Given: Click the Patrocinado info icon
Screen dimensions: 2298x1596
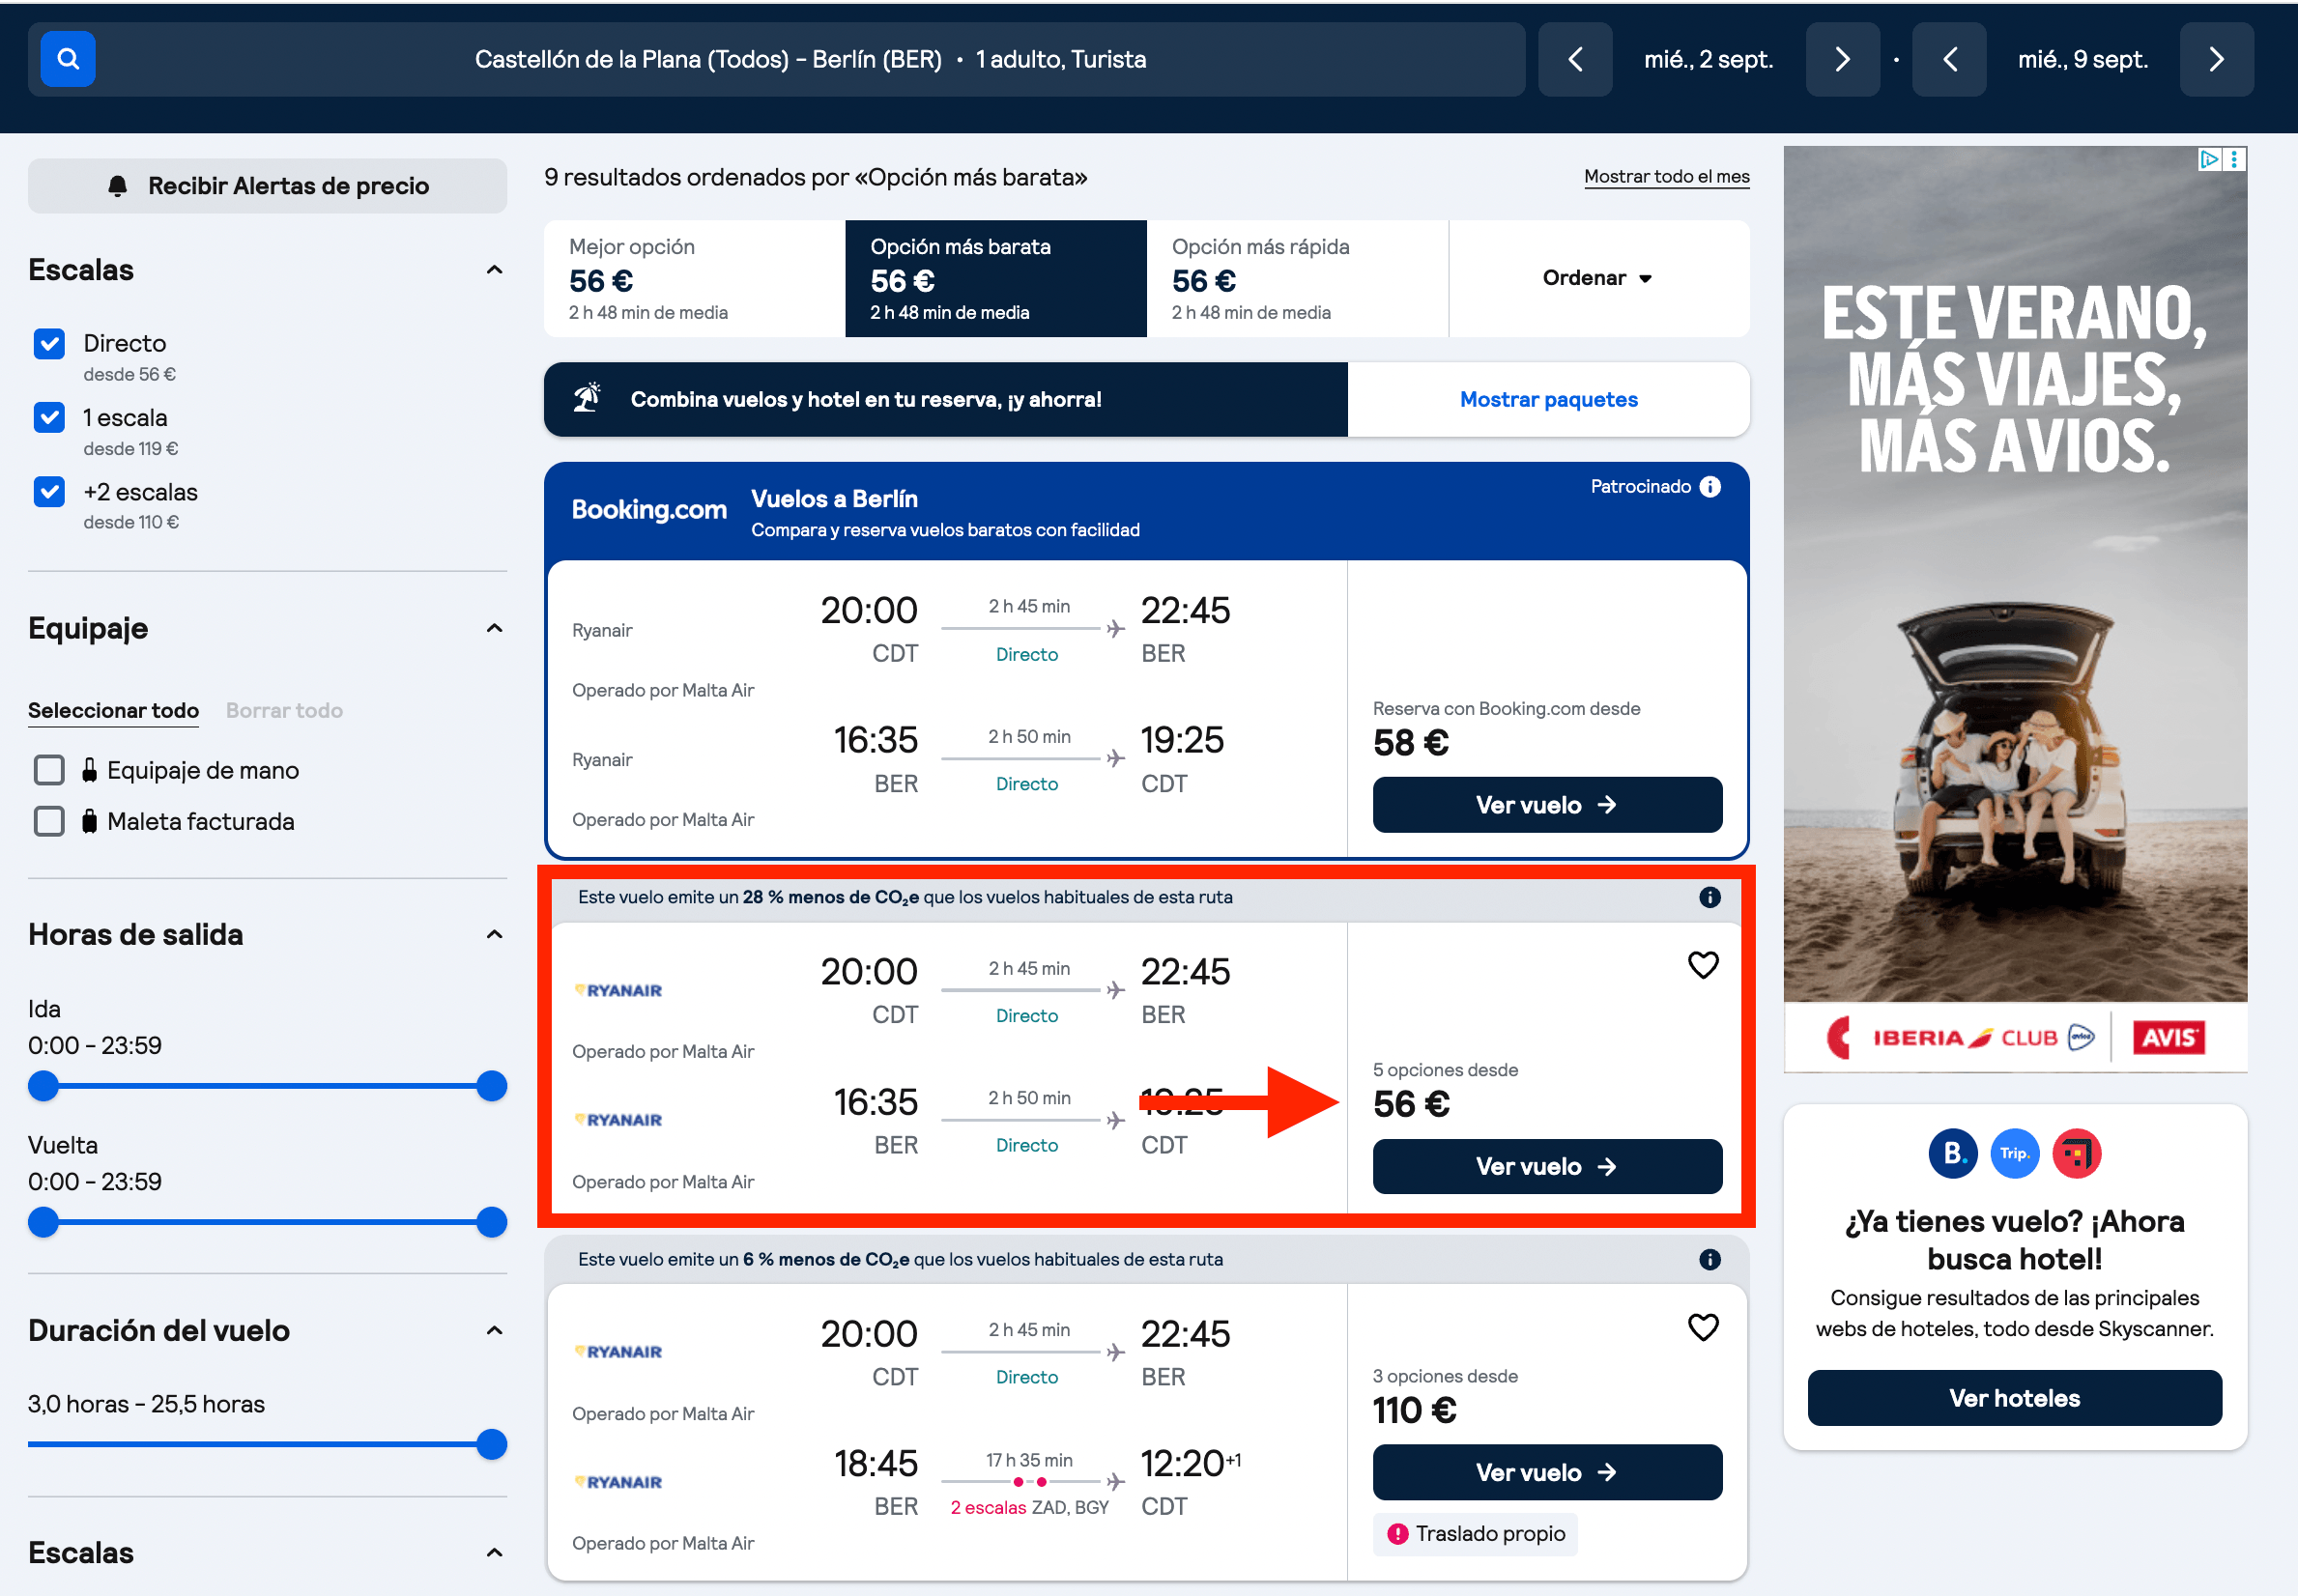Looking at the screenshot, I should click(1710, 487).
